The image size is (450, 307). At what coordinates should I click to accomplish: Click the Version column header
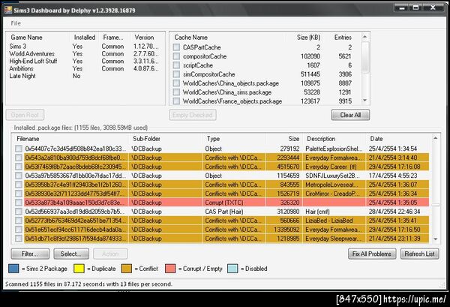pyautogui.click(x=146, y=38)
